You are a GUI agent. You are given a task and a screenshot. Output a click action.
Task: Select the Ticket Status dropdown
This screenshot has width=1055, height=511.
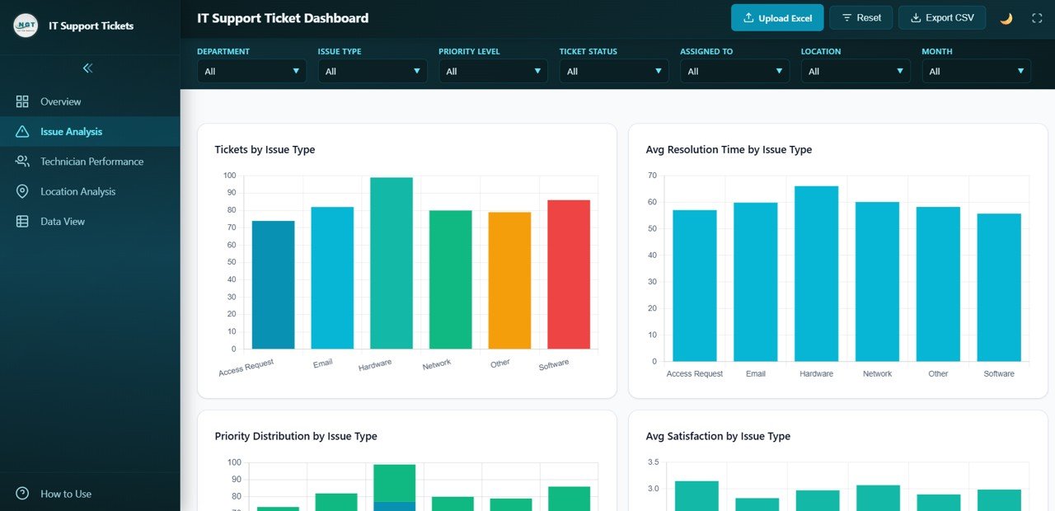pos(613,72)
